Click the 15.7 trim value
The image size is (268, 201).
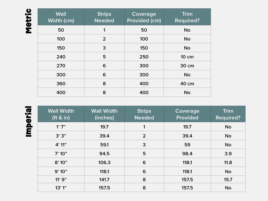pyautogui.click(x=228, y=180)
